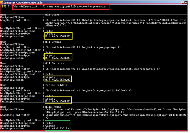Select the 'All Users' name value
This screenshot has width=190, height=133.
point(52,15)
